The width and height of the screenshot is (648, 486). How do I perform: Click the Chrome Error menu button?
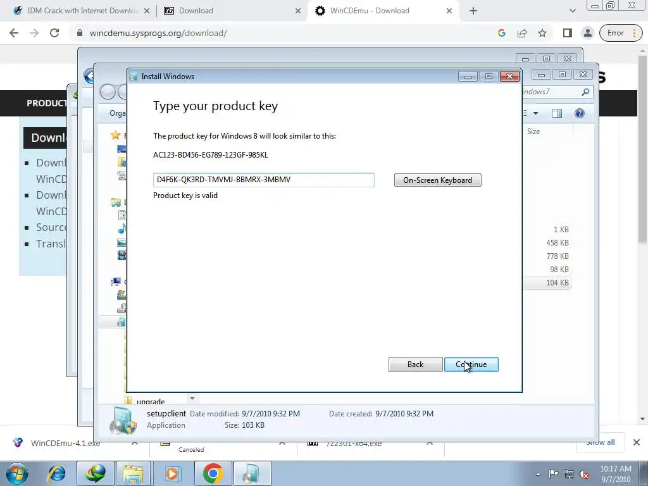pos(621,33)
